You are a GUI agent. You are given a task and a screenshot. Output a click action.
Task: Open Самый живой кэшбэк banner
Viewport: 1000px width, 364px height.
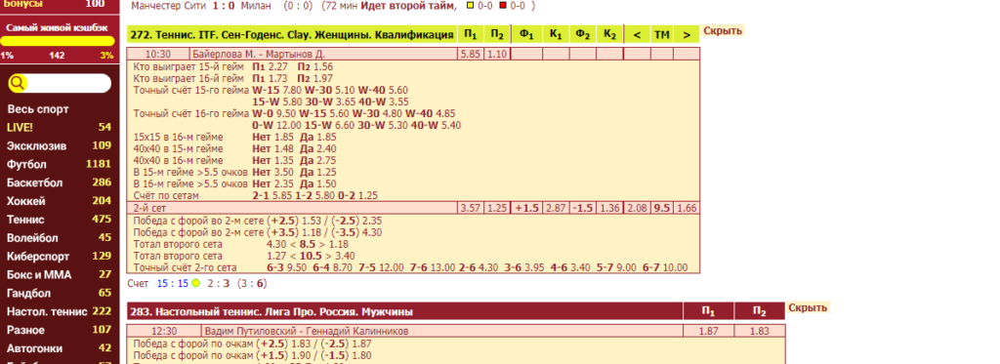coord(58,28)
